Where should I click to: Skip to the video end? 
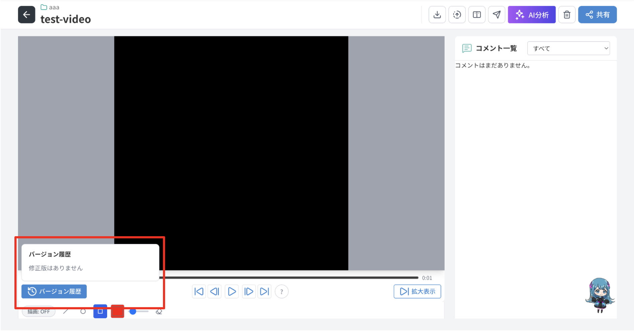point(264,291)
